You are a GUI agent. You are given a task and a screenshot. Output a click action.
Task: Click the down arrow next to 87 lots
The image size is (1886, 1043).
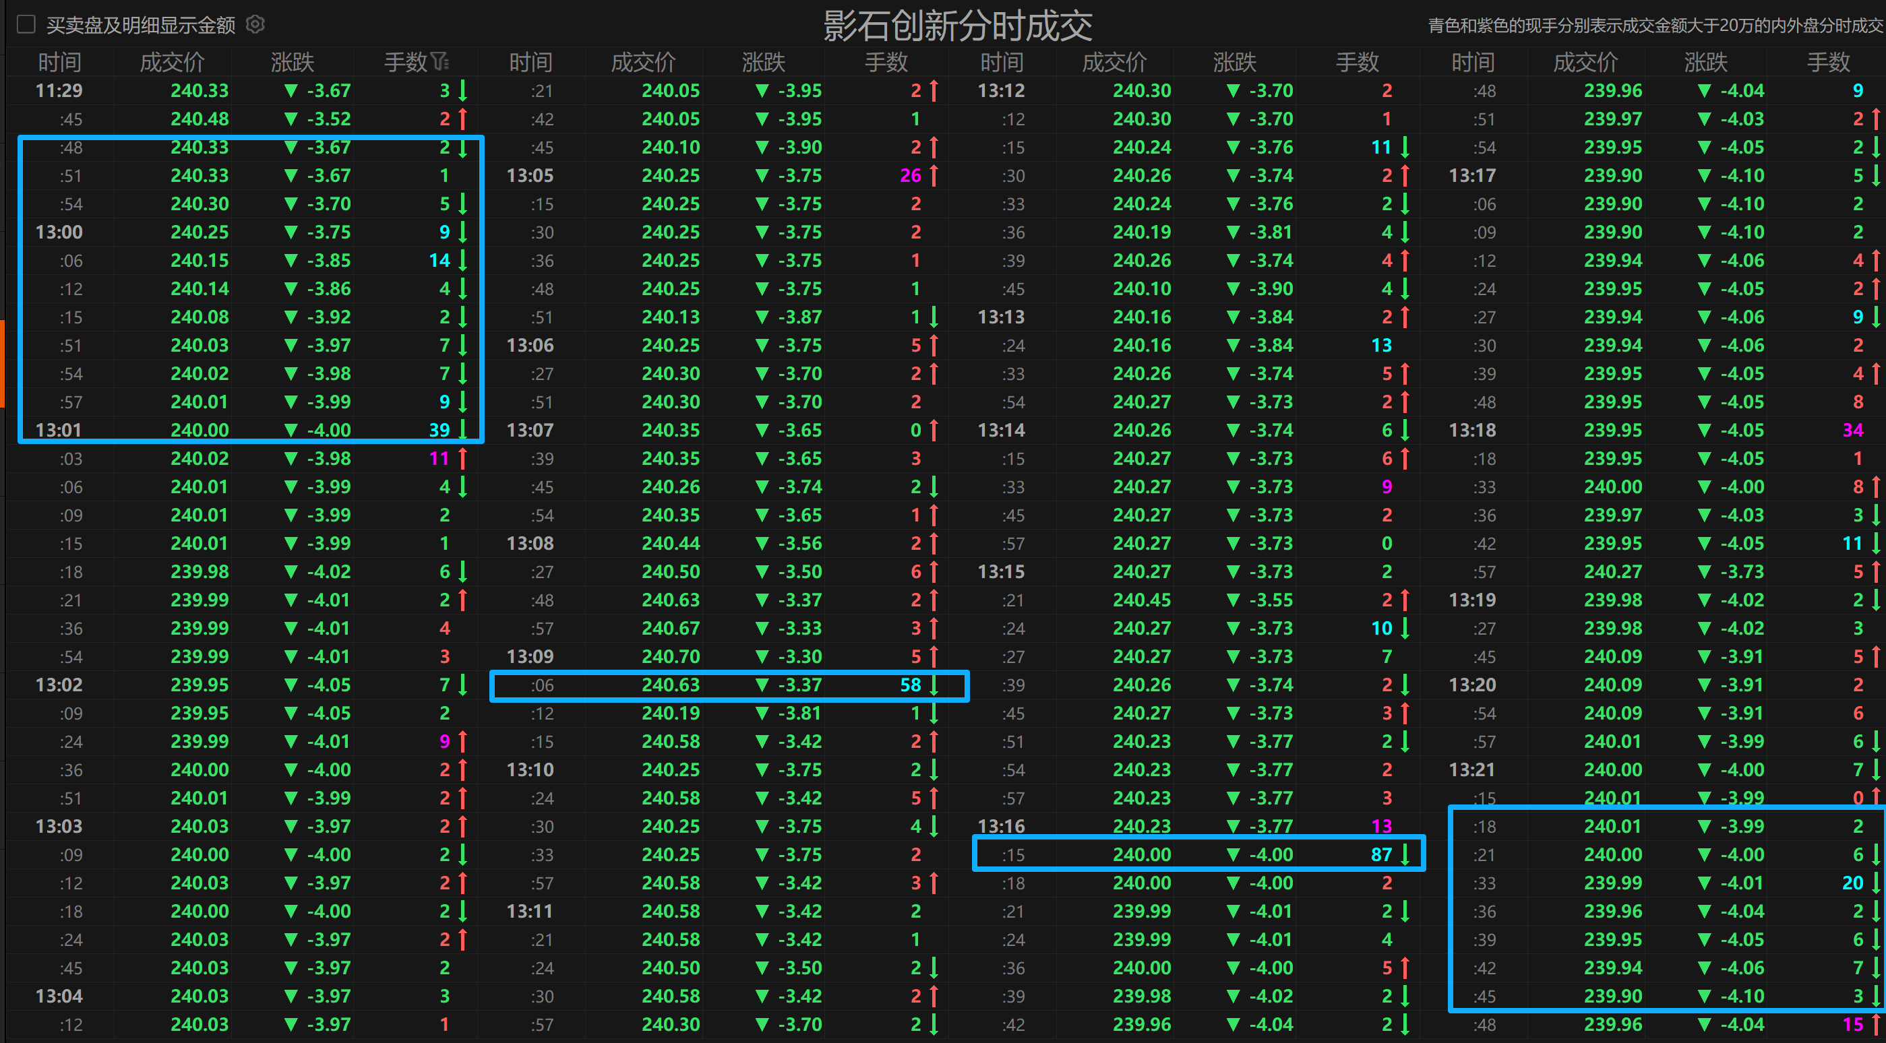click(x=1404, y=854)
